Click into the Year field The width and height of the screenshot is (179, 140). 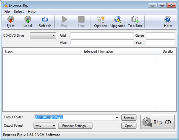[161, 42]
